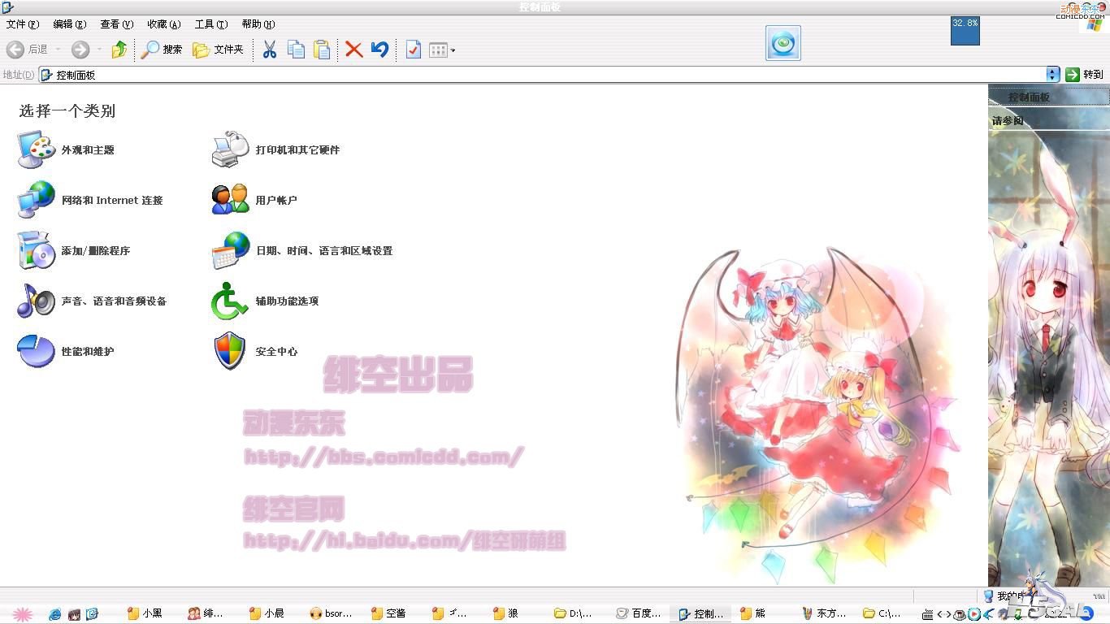Open 用户帐户 people icon
1110x624 pixels.
click(x=231, y=200)
